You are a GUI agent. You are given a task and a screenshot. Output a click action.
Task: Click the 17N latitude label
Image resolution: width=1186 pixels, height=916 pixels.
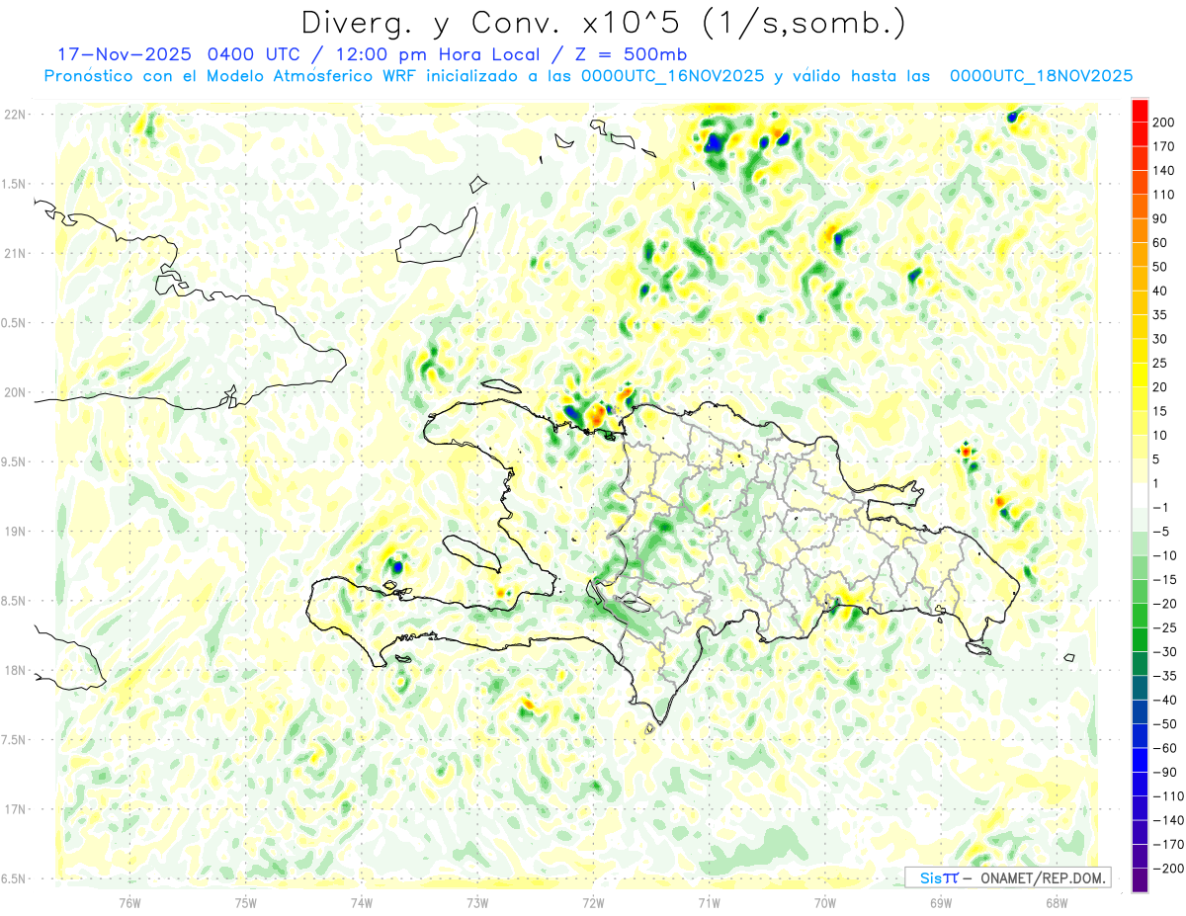point(15,808)
